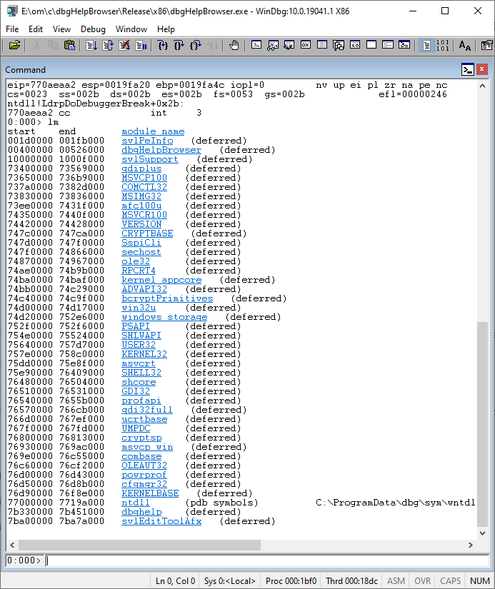Open the Debug menu

click(93, 29)
